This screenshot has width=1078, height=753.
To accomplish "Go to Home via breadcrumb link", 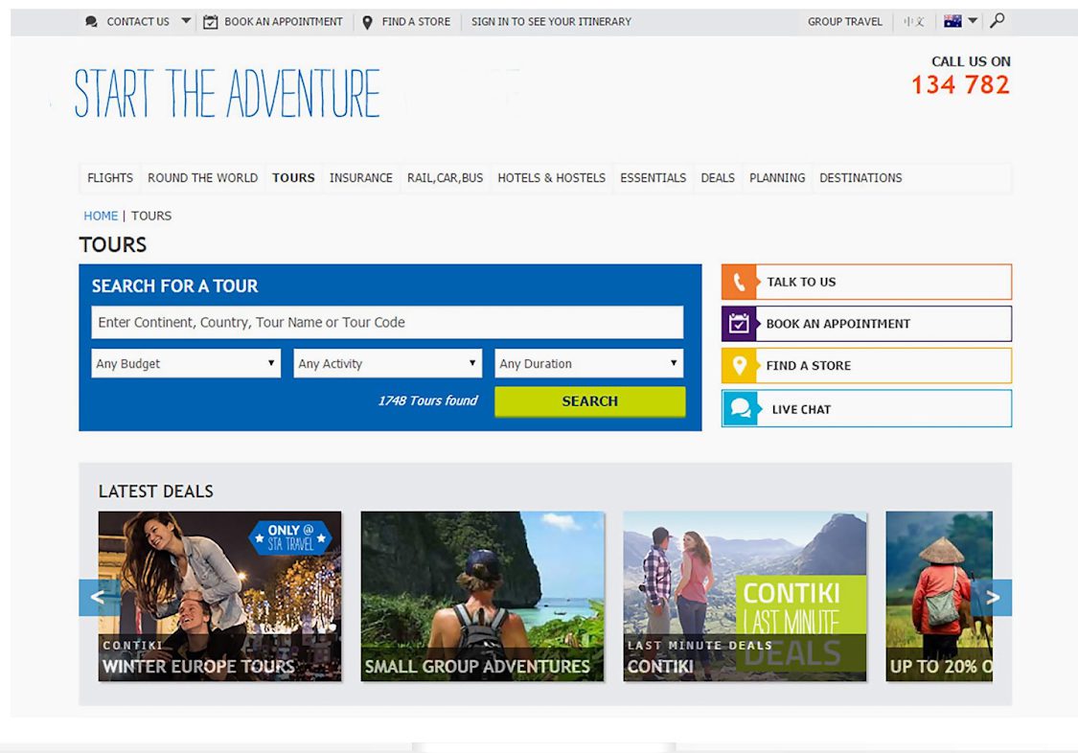I will (101, 216).
